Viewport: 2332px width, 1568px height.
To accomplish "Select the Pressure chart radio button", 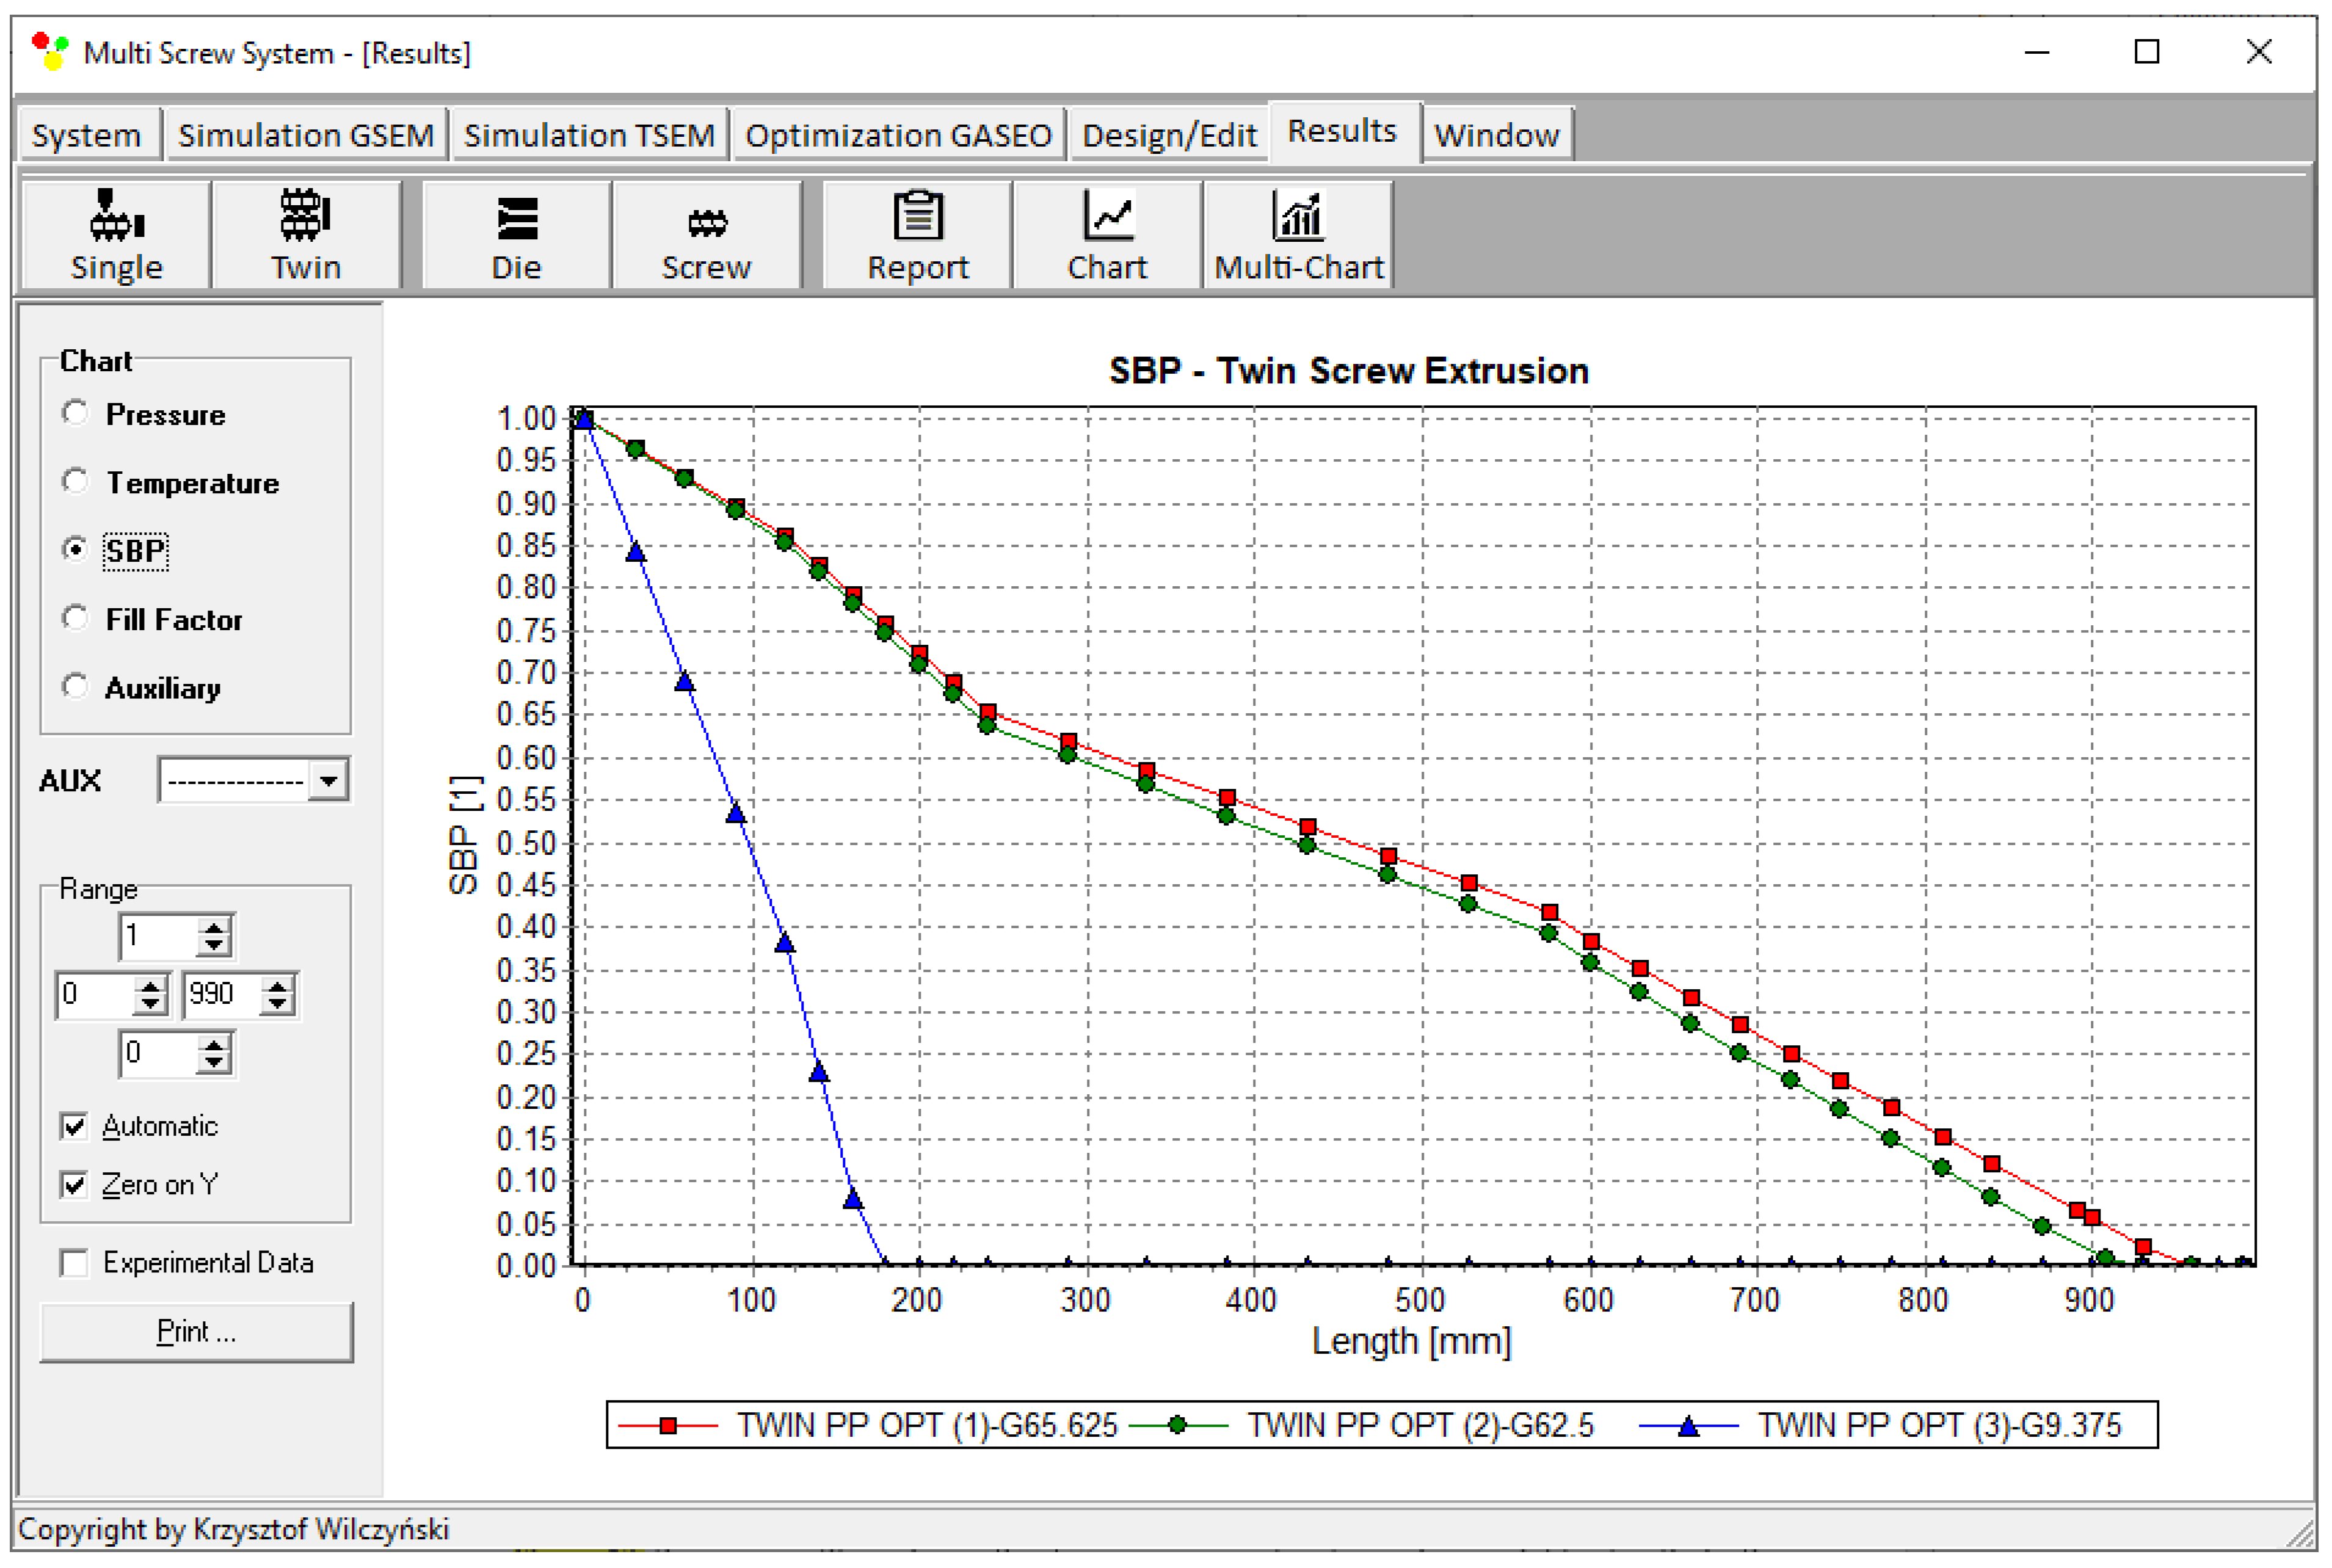I will [75, 413].
